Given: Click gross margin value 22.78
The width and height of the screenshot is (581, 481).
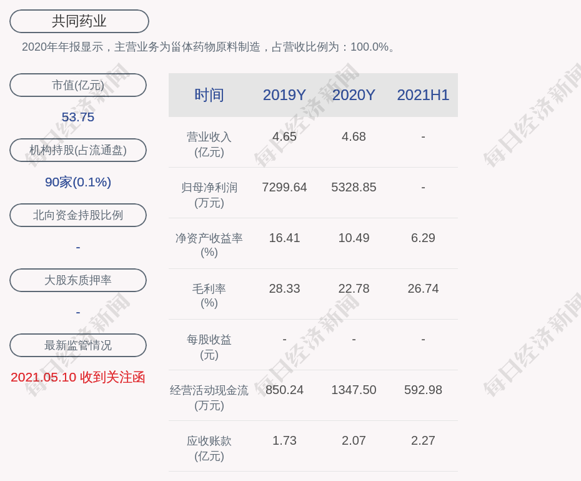Looking at the screenshot, I should [354, 288].
